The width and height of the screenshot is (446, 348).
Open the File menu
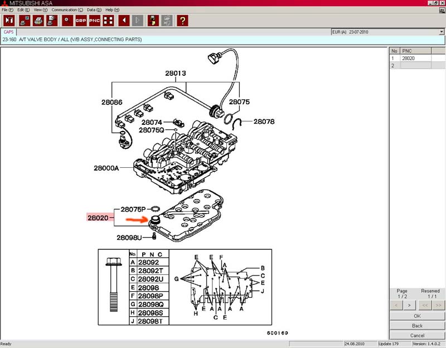(7, 10)
